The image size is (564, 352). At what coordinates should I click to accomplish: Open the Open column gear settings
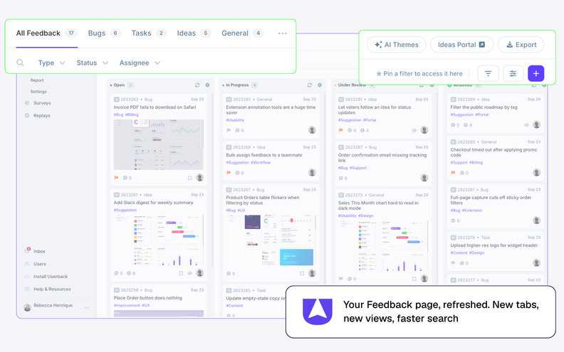(207, 85)
